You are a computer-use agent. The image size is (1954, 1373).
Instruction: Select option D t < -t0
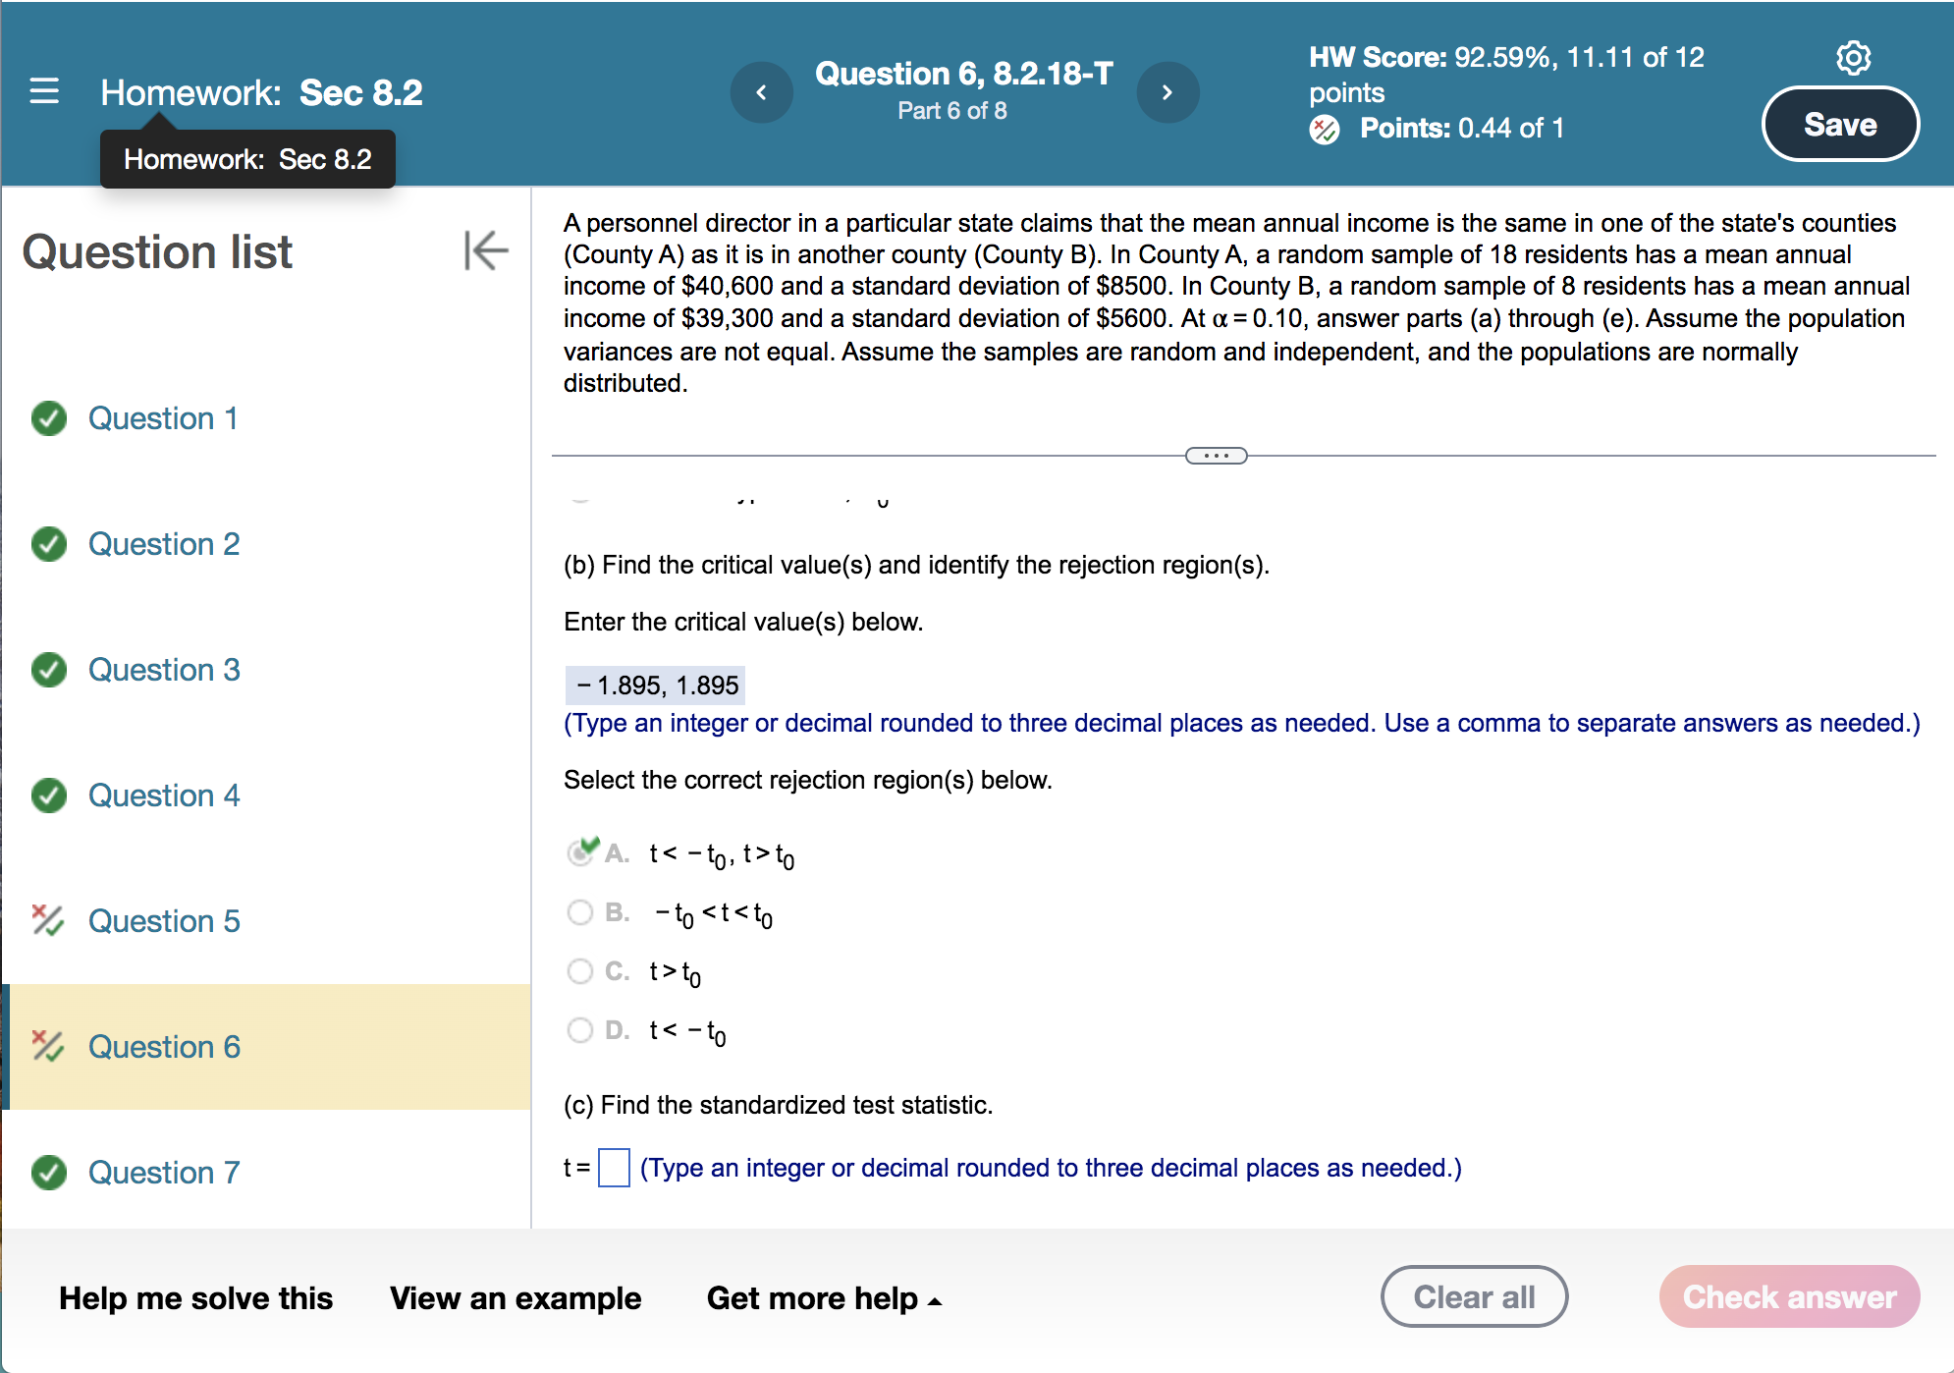(x=580, y=1030)
